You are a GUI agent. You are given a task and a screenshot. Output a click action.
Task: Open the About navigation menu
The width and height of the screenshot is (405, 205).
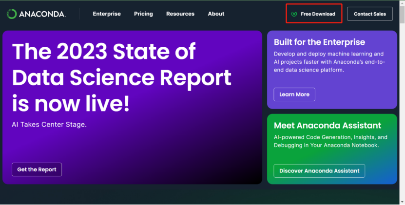216,14
